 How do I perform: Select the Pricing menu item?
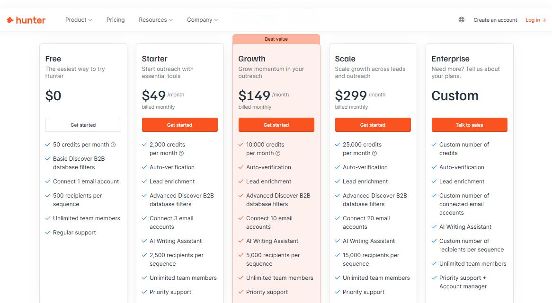coord(115,20)
